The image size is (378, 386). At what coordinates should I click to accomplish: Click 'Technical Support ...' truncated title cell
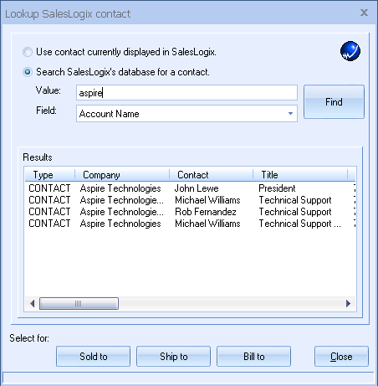[299, 224]
